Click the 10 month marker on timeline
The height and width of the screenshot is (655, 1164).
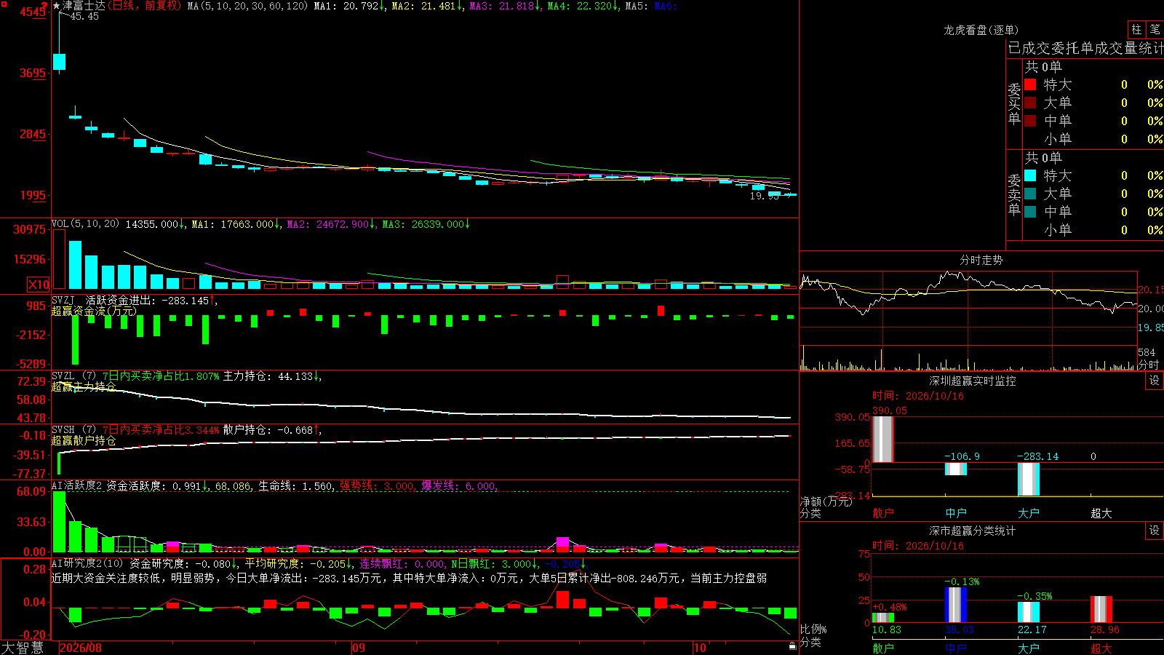click(700, 648)
